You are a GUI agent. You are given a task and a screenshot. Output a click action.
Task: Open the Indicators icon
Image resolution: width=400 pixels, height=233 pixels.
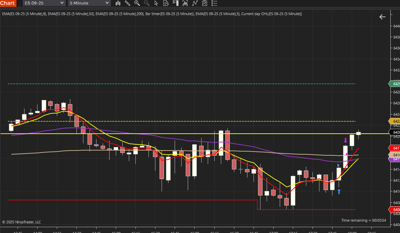click(185, 3)
